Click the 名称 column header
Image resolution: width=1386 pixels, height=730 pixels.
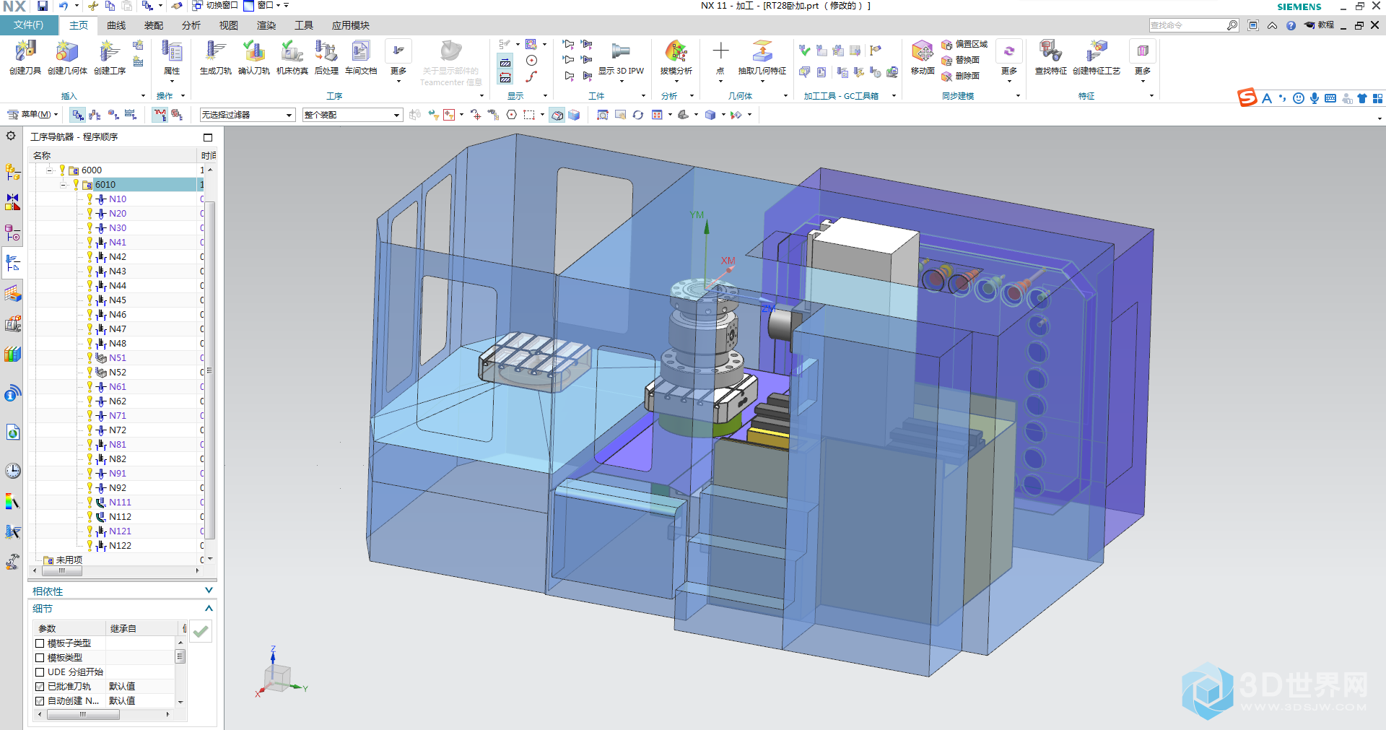(113, 155)
